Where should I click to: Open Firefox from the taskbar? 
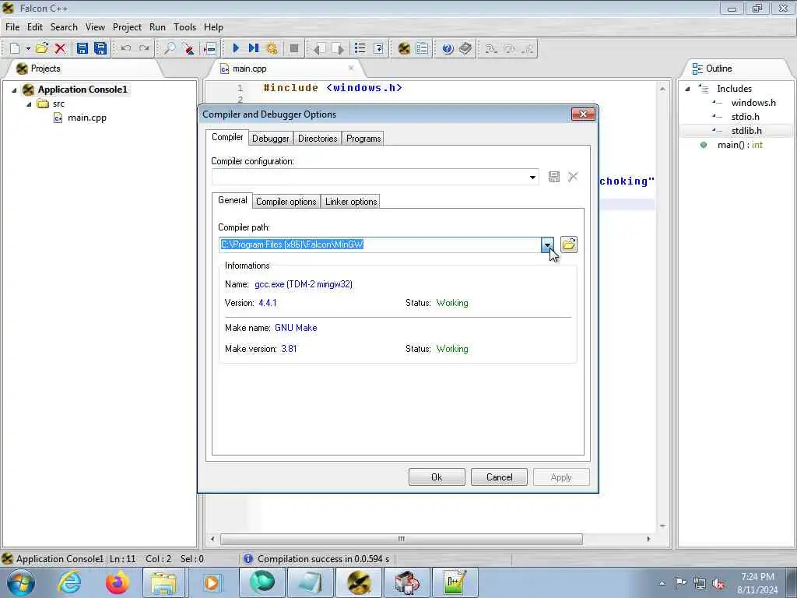coord(117,582)
